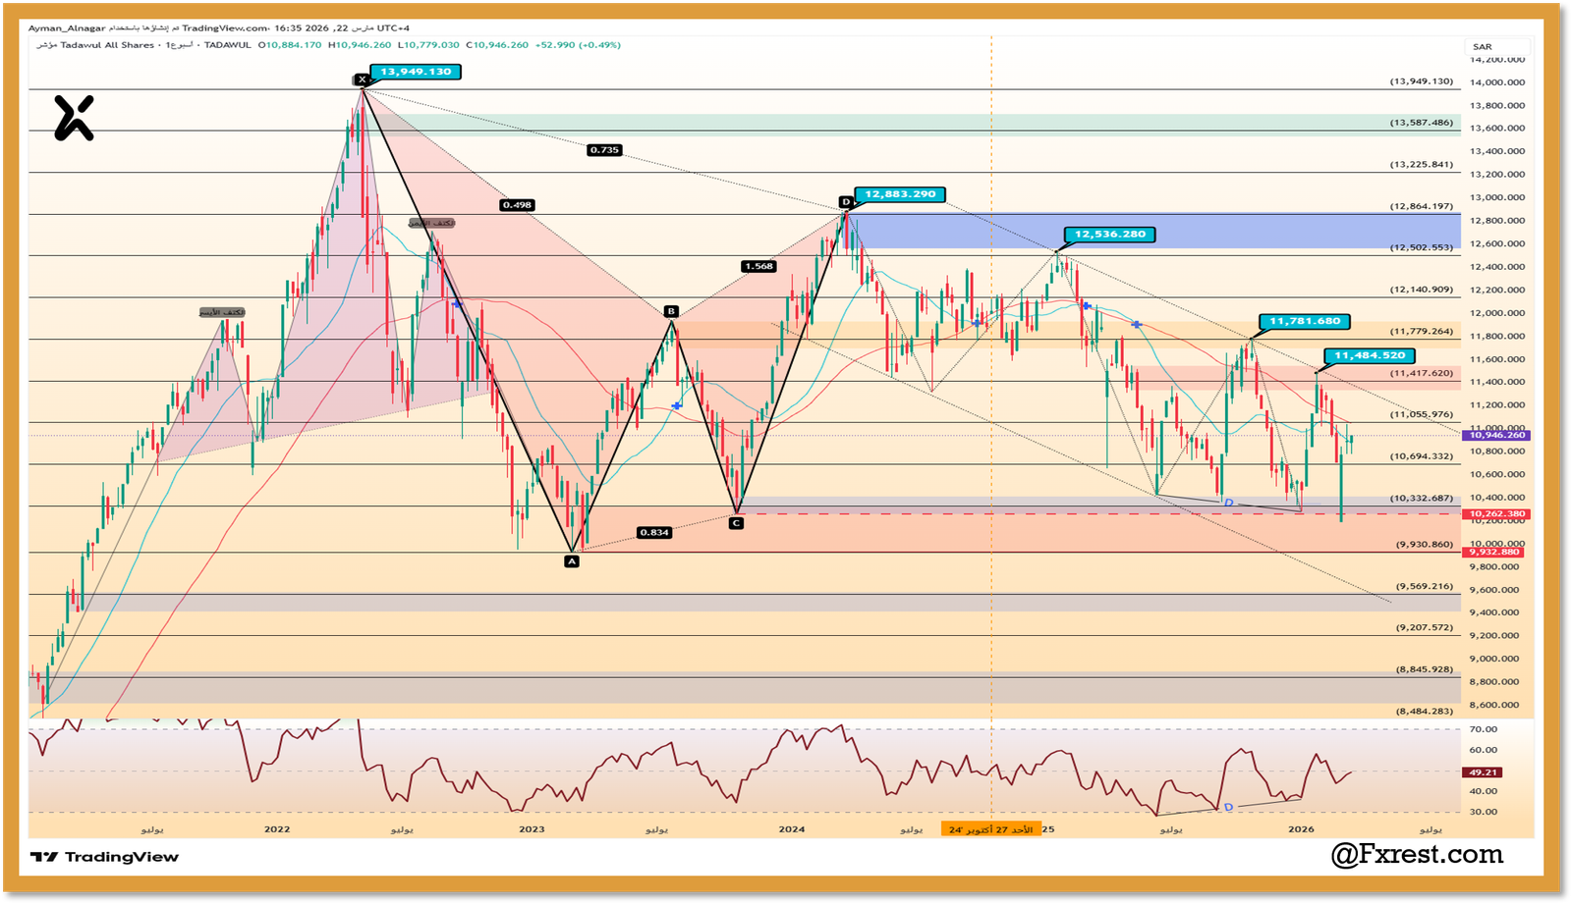
Task: Click the 13,949.130 price callout label
Action: (x=416, y=72)
